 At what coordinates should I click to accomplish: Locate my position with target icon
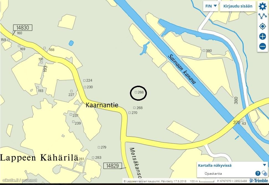click(262, 26)
